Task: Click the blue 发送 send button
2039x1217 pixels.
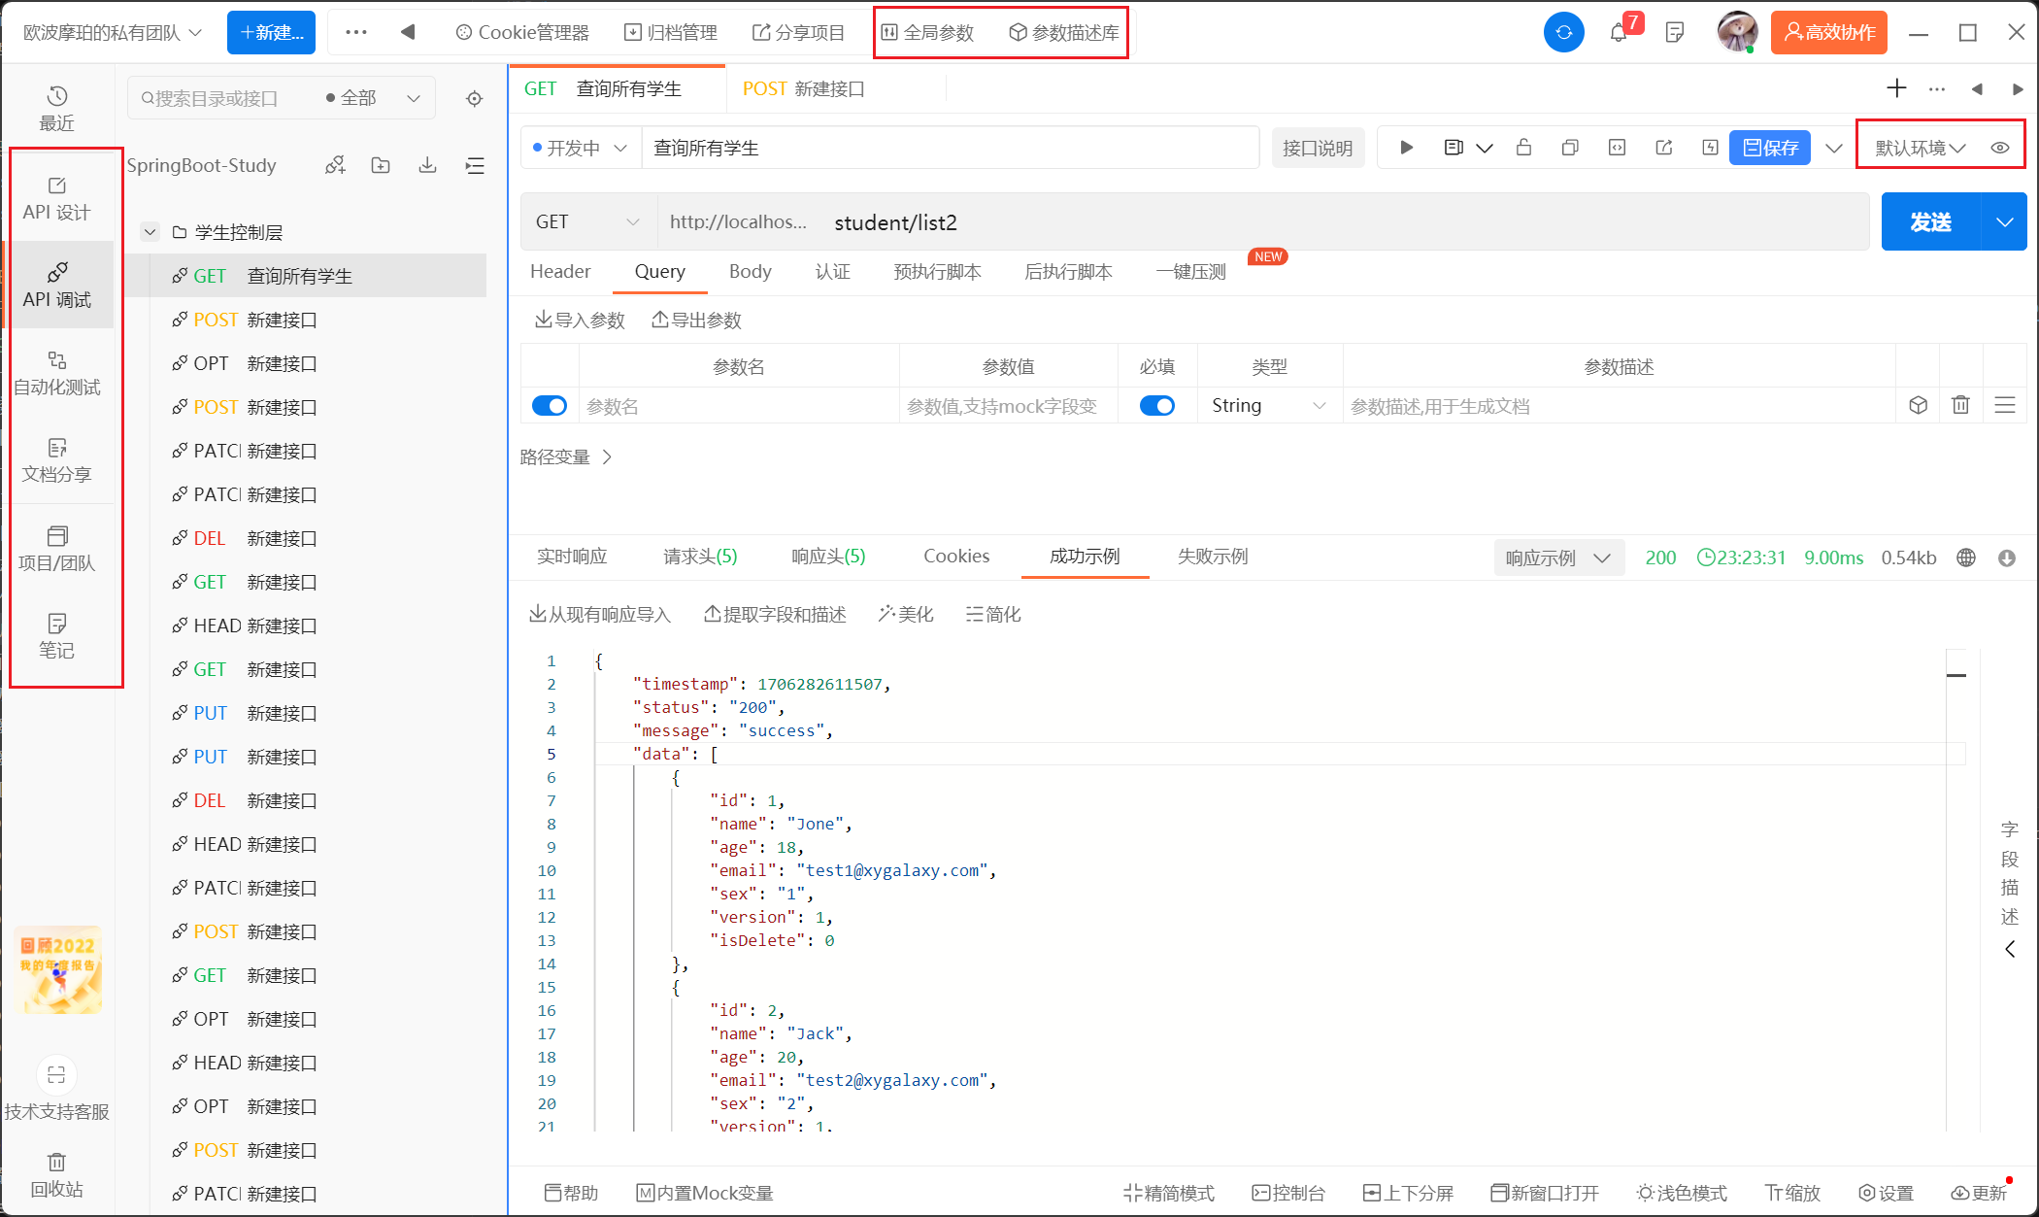Action: point(1929,221)
